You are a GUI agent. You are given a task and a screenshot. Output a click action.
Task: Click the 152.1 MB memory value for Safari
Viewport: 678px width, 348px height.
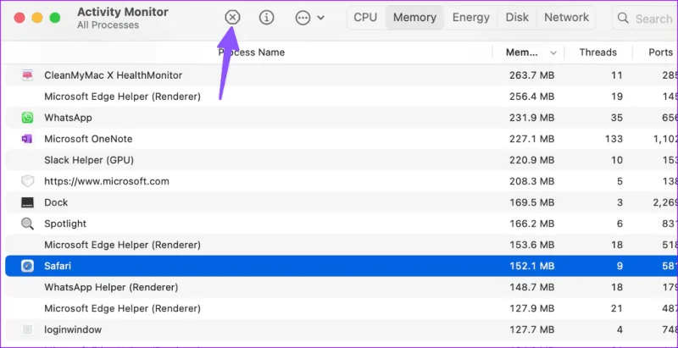(532, 266)
